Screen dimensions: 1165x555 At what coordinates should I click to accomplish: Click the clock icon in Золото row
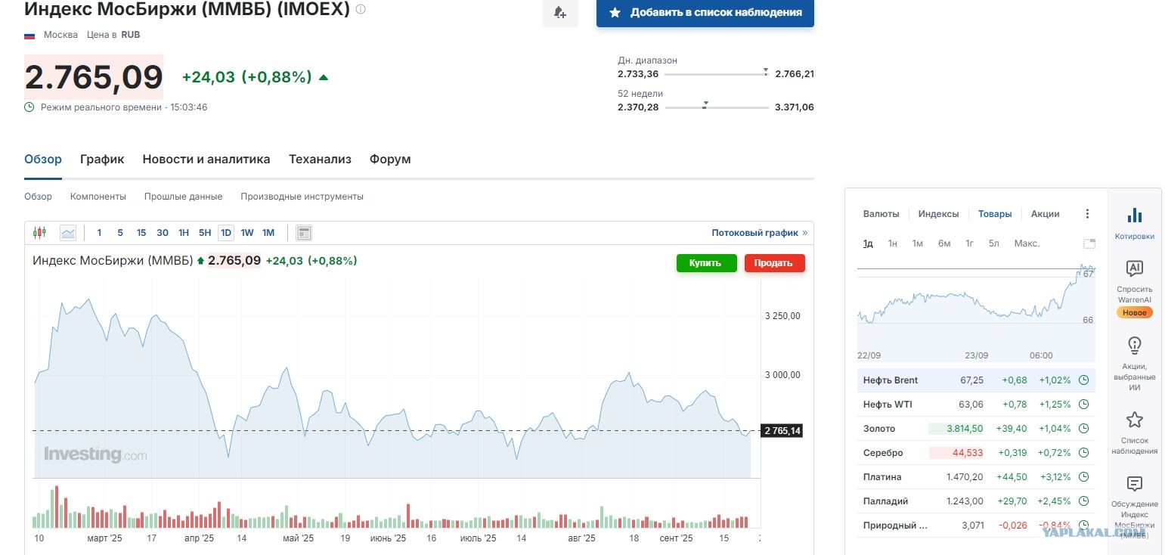[1083, 429]
